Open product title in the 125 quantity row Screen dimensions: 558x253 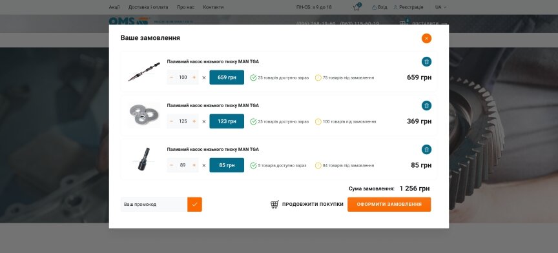[x=213, y=105]
